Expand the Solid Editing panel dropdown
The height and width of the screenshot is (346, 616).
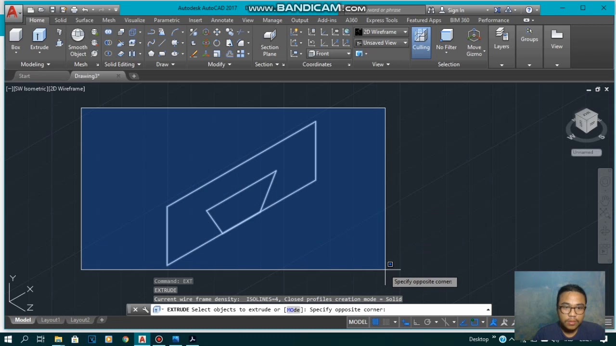tap(122, 64)
